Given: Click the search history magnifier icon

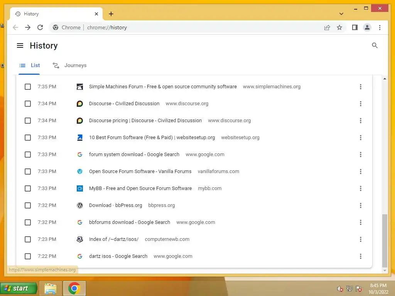Looking at the screenshot, I should click(375, 45).
